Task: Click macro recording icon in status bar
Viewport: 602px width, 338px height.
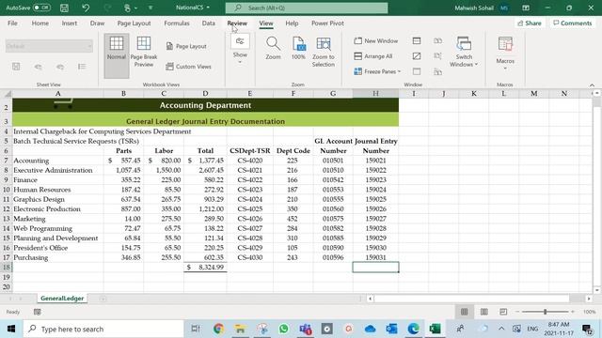Action: tap(38, 312)
